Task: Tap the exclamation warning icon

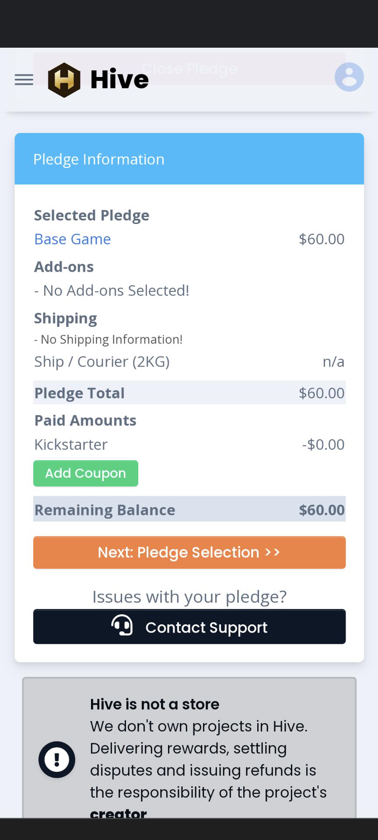Action: (57, 759)
